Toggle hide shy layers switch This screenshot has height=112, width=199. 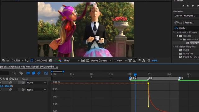[x=28, y=73]
